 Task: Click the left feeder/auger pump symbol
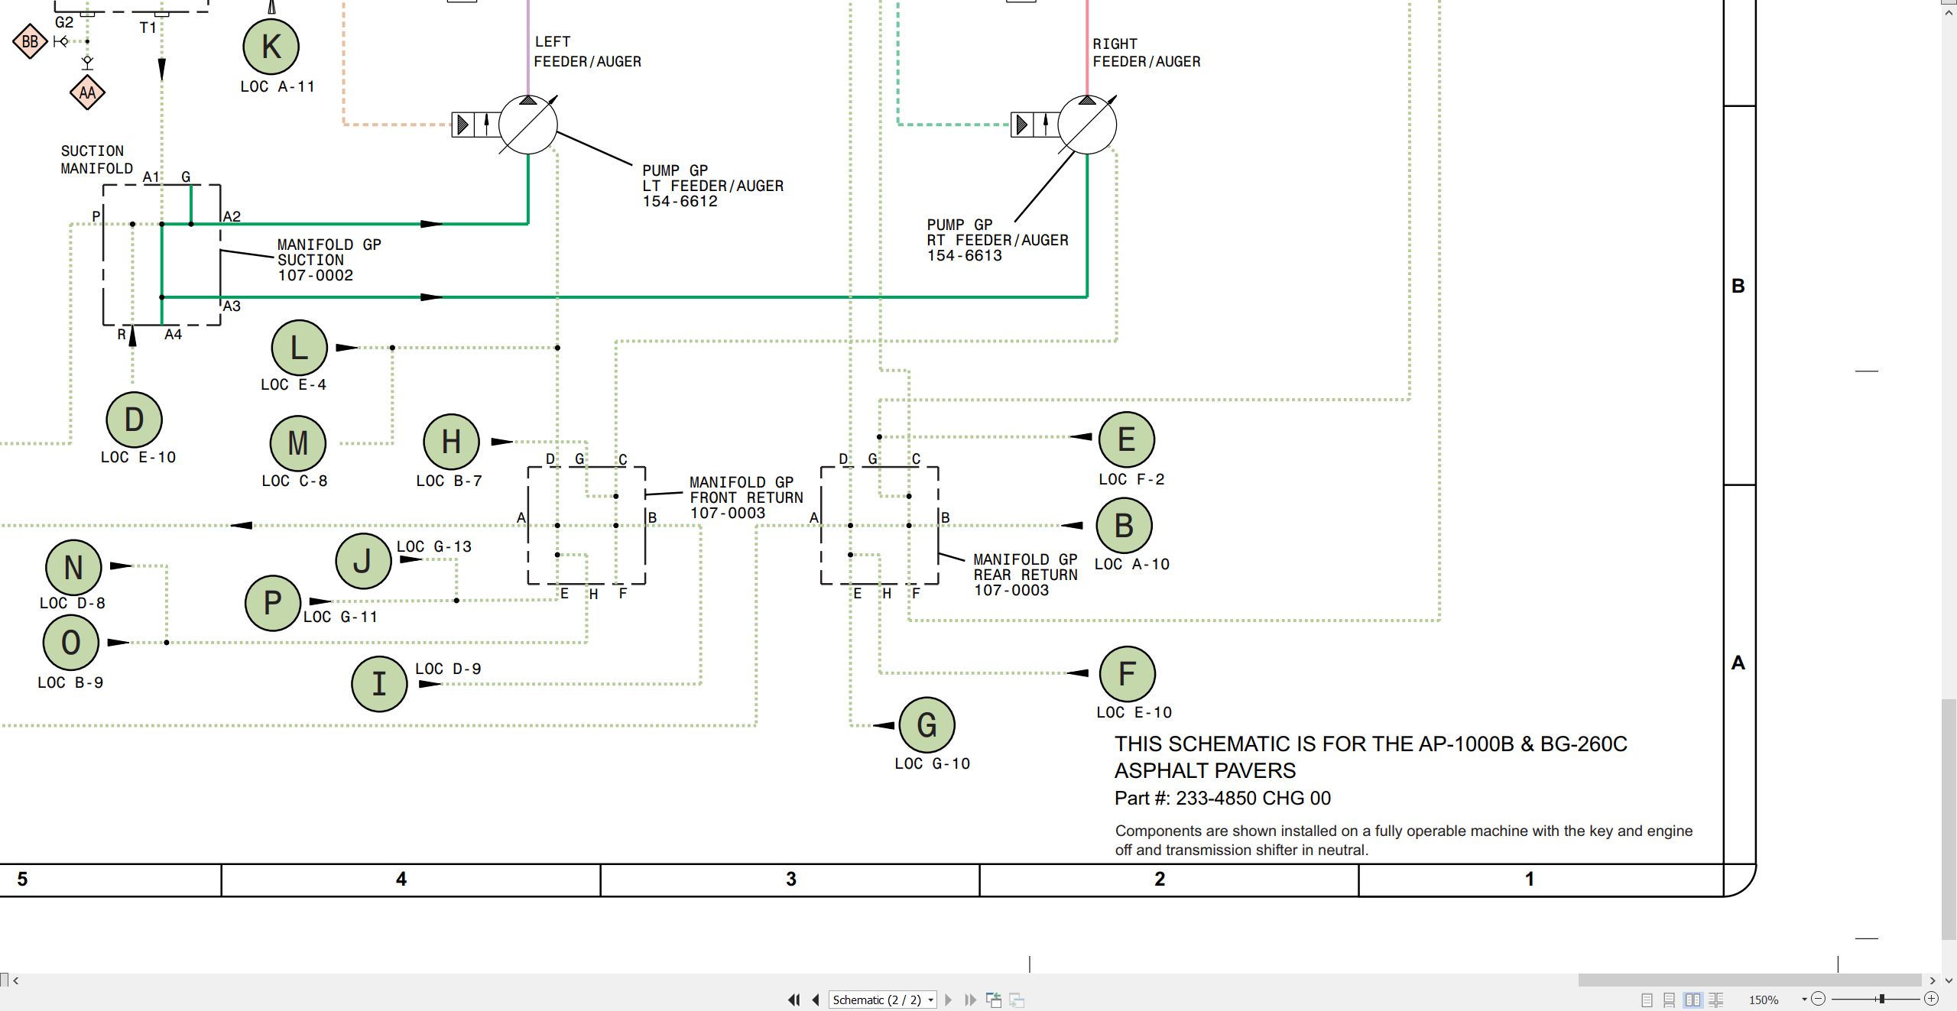point(527,125)
